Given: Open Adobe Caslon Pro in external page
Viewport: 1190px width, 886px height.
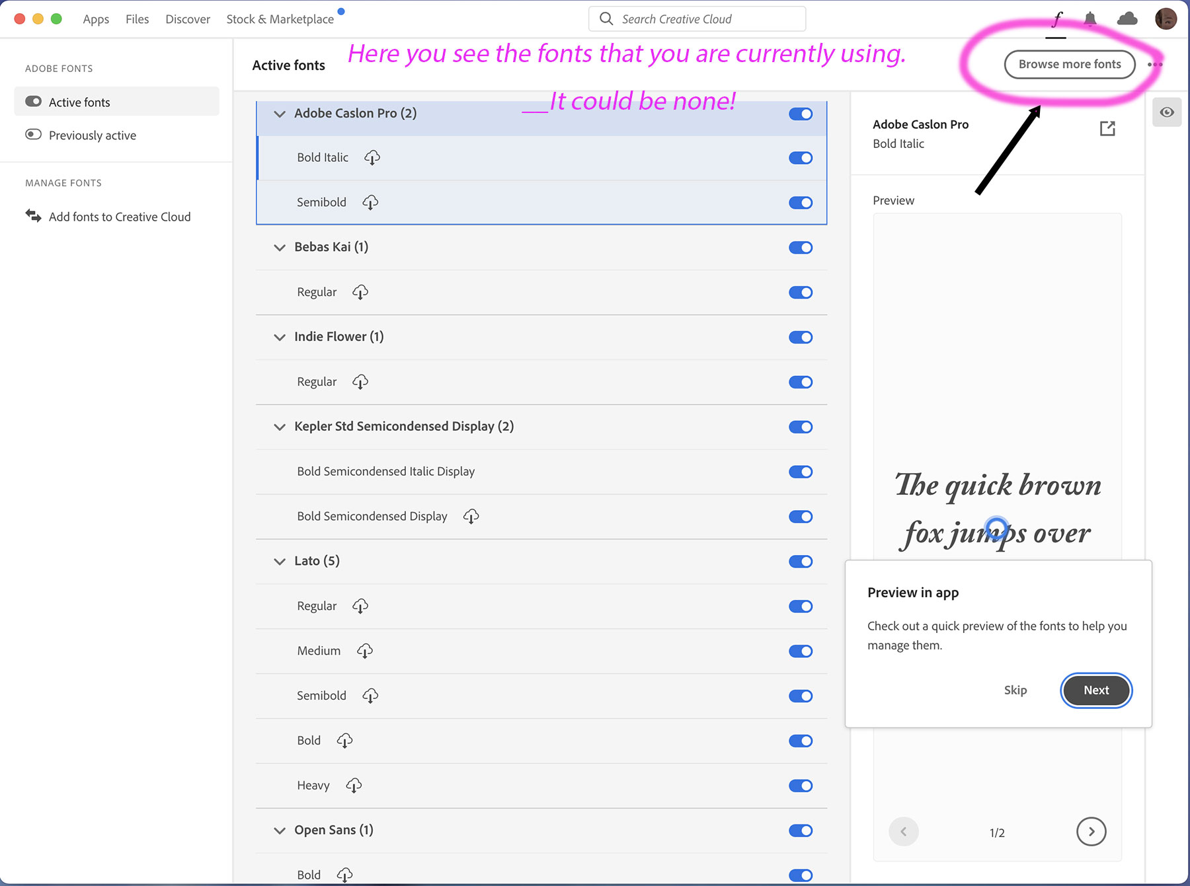Looking at the screenshot, I should [1107, 129].
